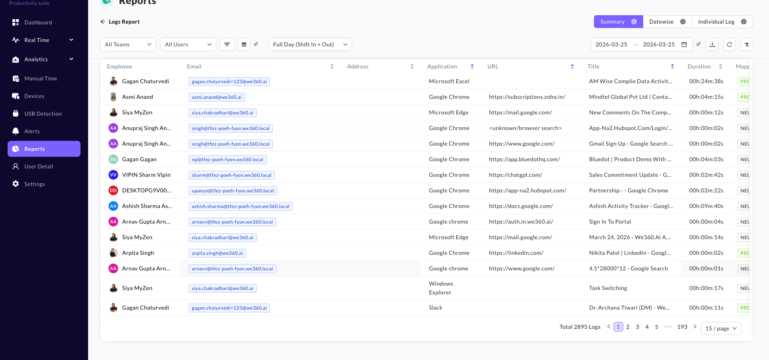The height and width of the screenshot is (360, 769).
Task: Click asmi.anand@we360.ai email tag
Action: [x=217, y=97]
